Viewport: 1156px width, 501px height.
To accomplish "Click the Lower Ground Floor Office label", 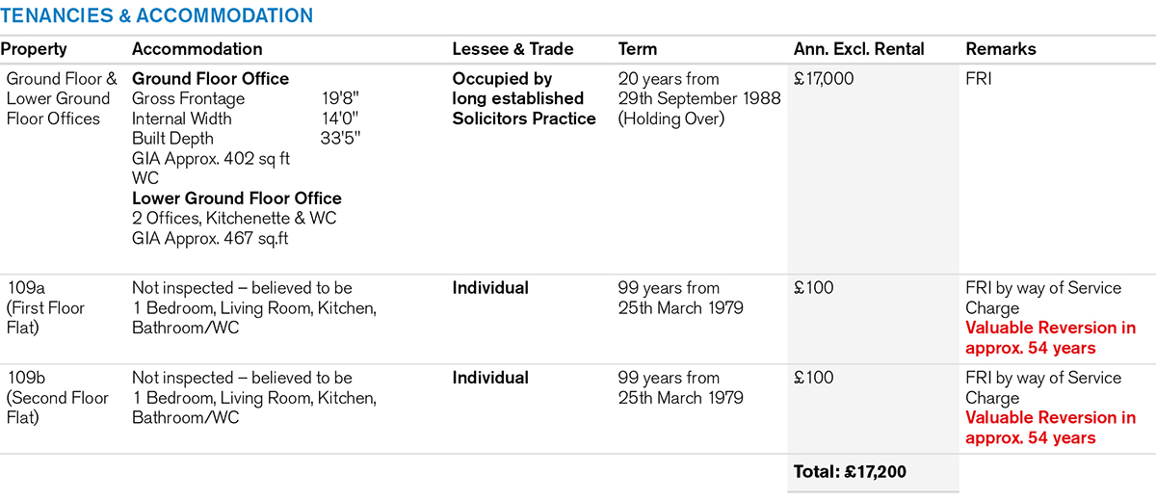I will pyautogui.click(x=236, y=198).
